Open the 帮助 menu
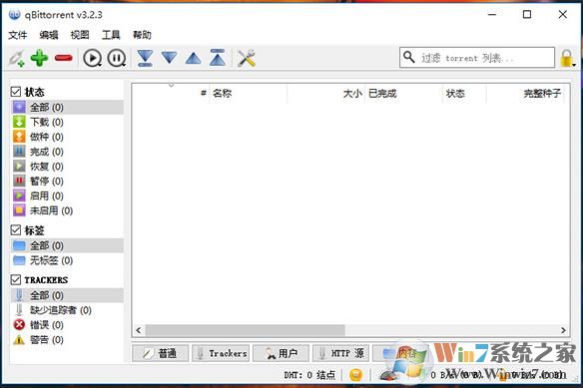 (142, 35)
